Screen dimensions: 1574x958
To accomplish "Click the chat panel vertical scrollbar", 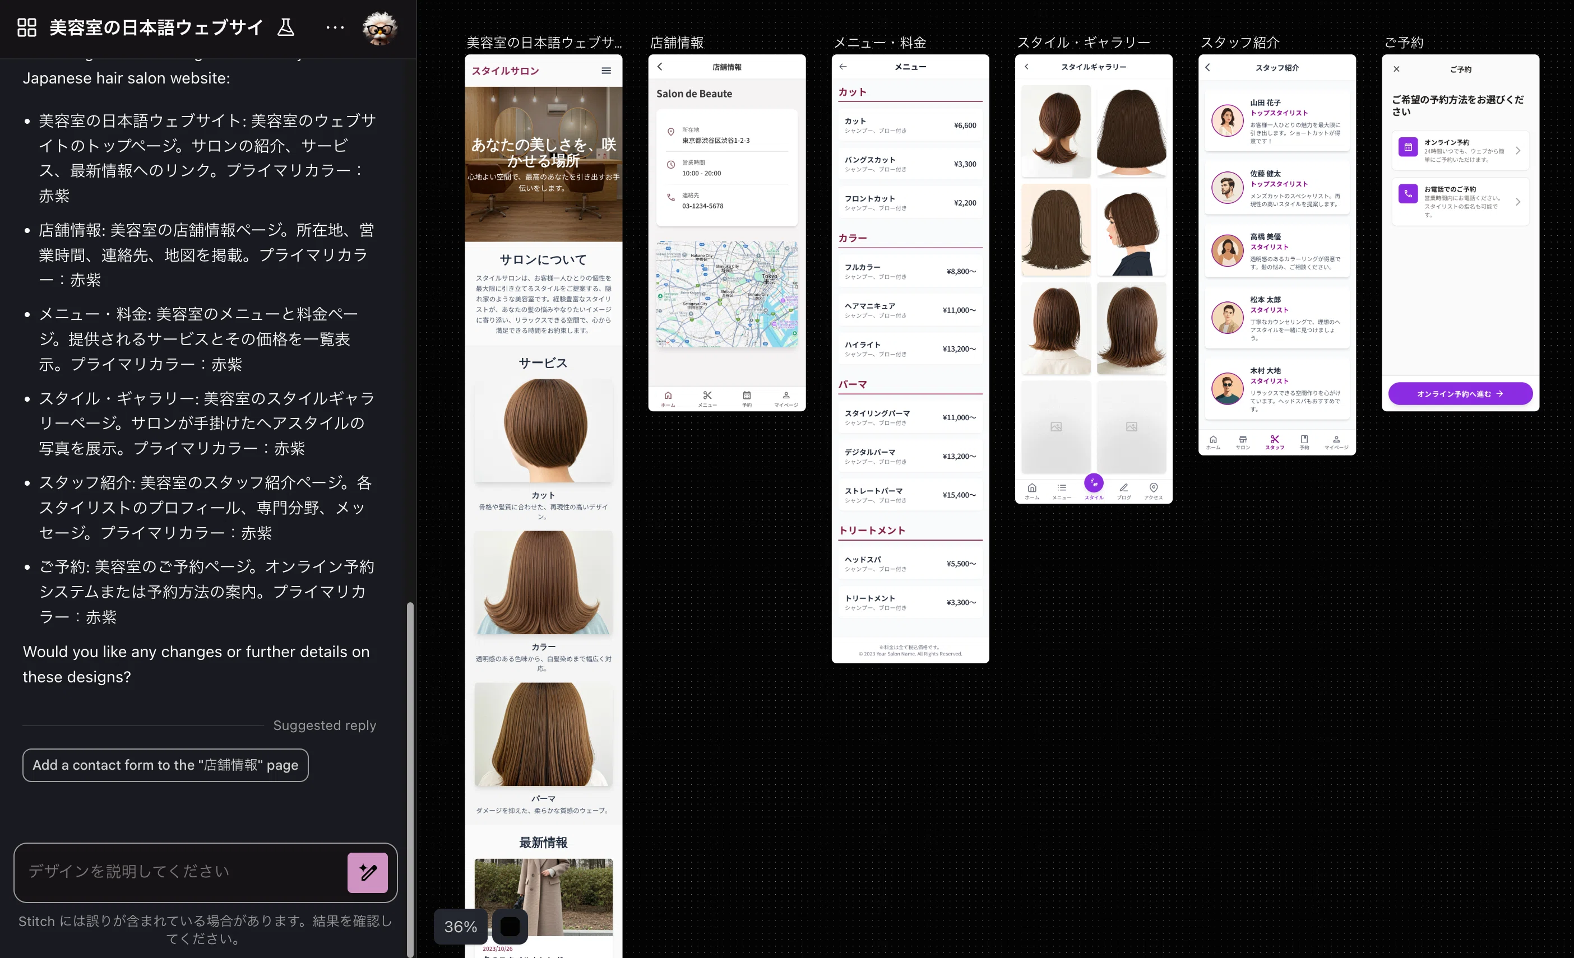I will click(x=410, y=779).
